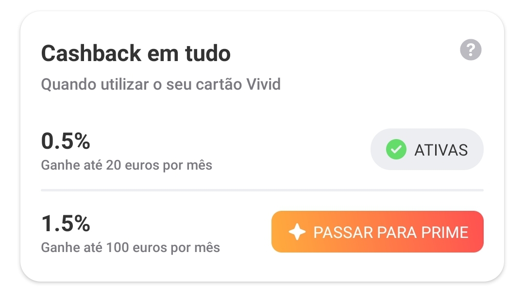Click '20 euros' in the active tier description
The image size is (524, 300).
(131, 165)
